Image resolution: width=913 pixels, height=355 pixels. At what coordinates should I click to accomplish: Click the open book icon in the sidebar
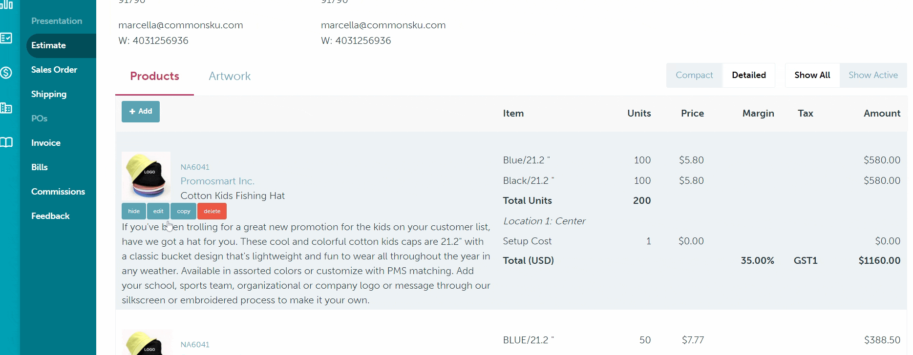[6, 142]
